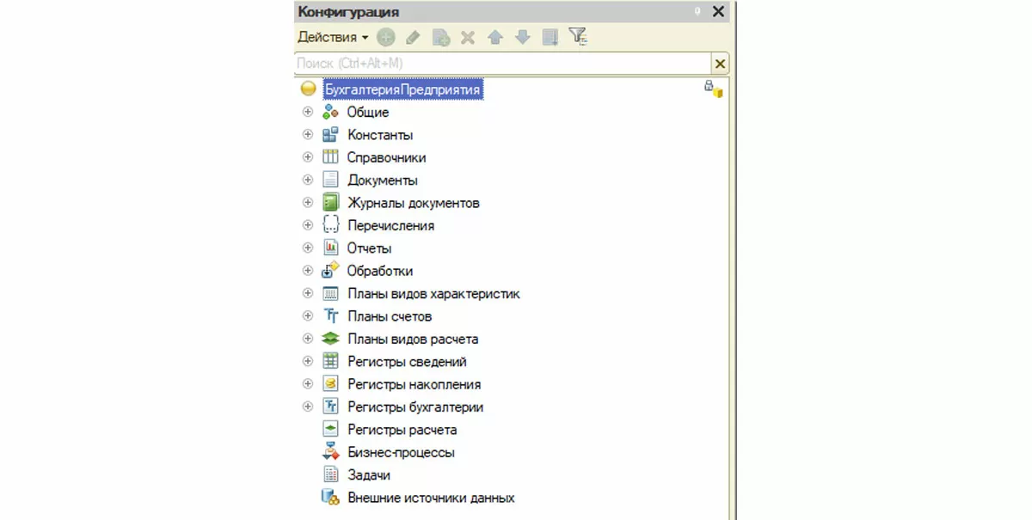Viewport: 1032px width, 520px height.
Task: Click the lock icon at БухгалтерияПредприятия row
Action: (713, 89)
